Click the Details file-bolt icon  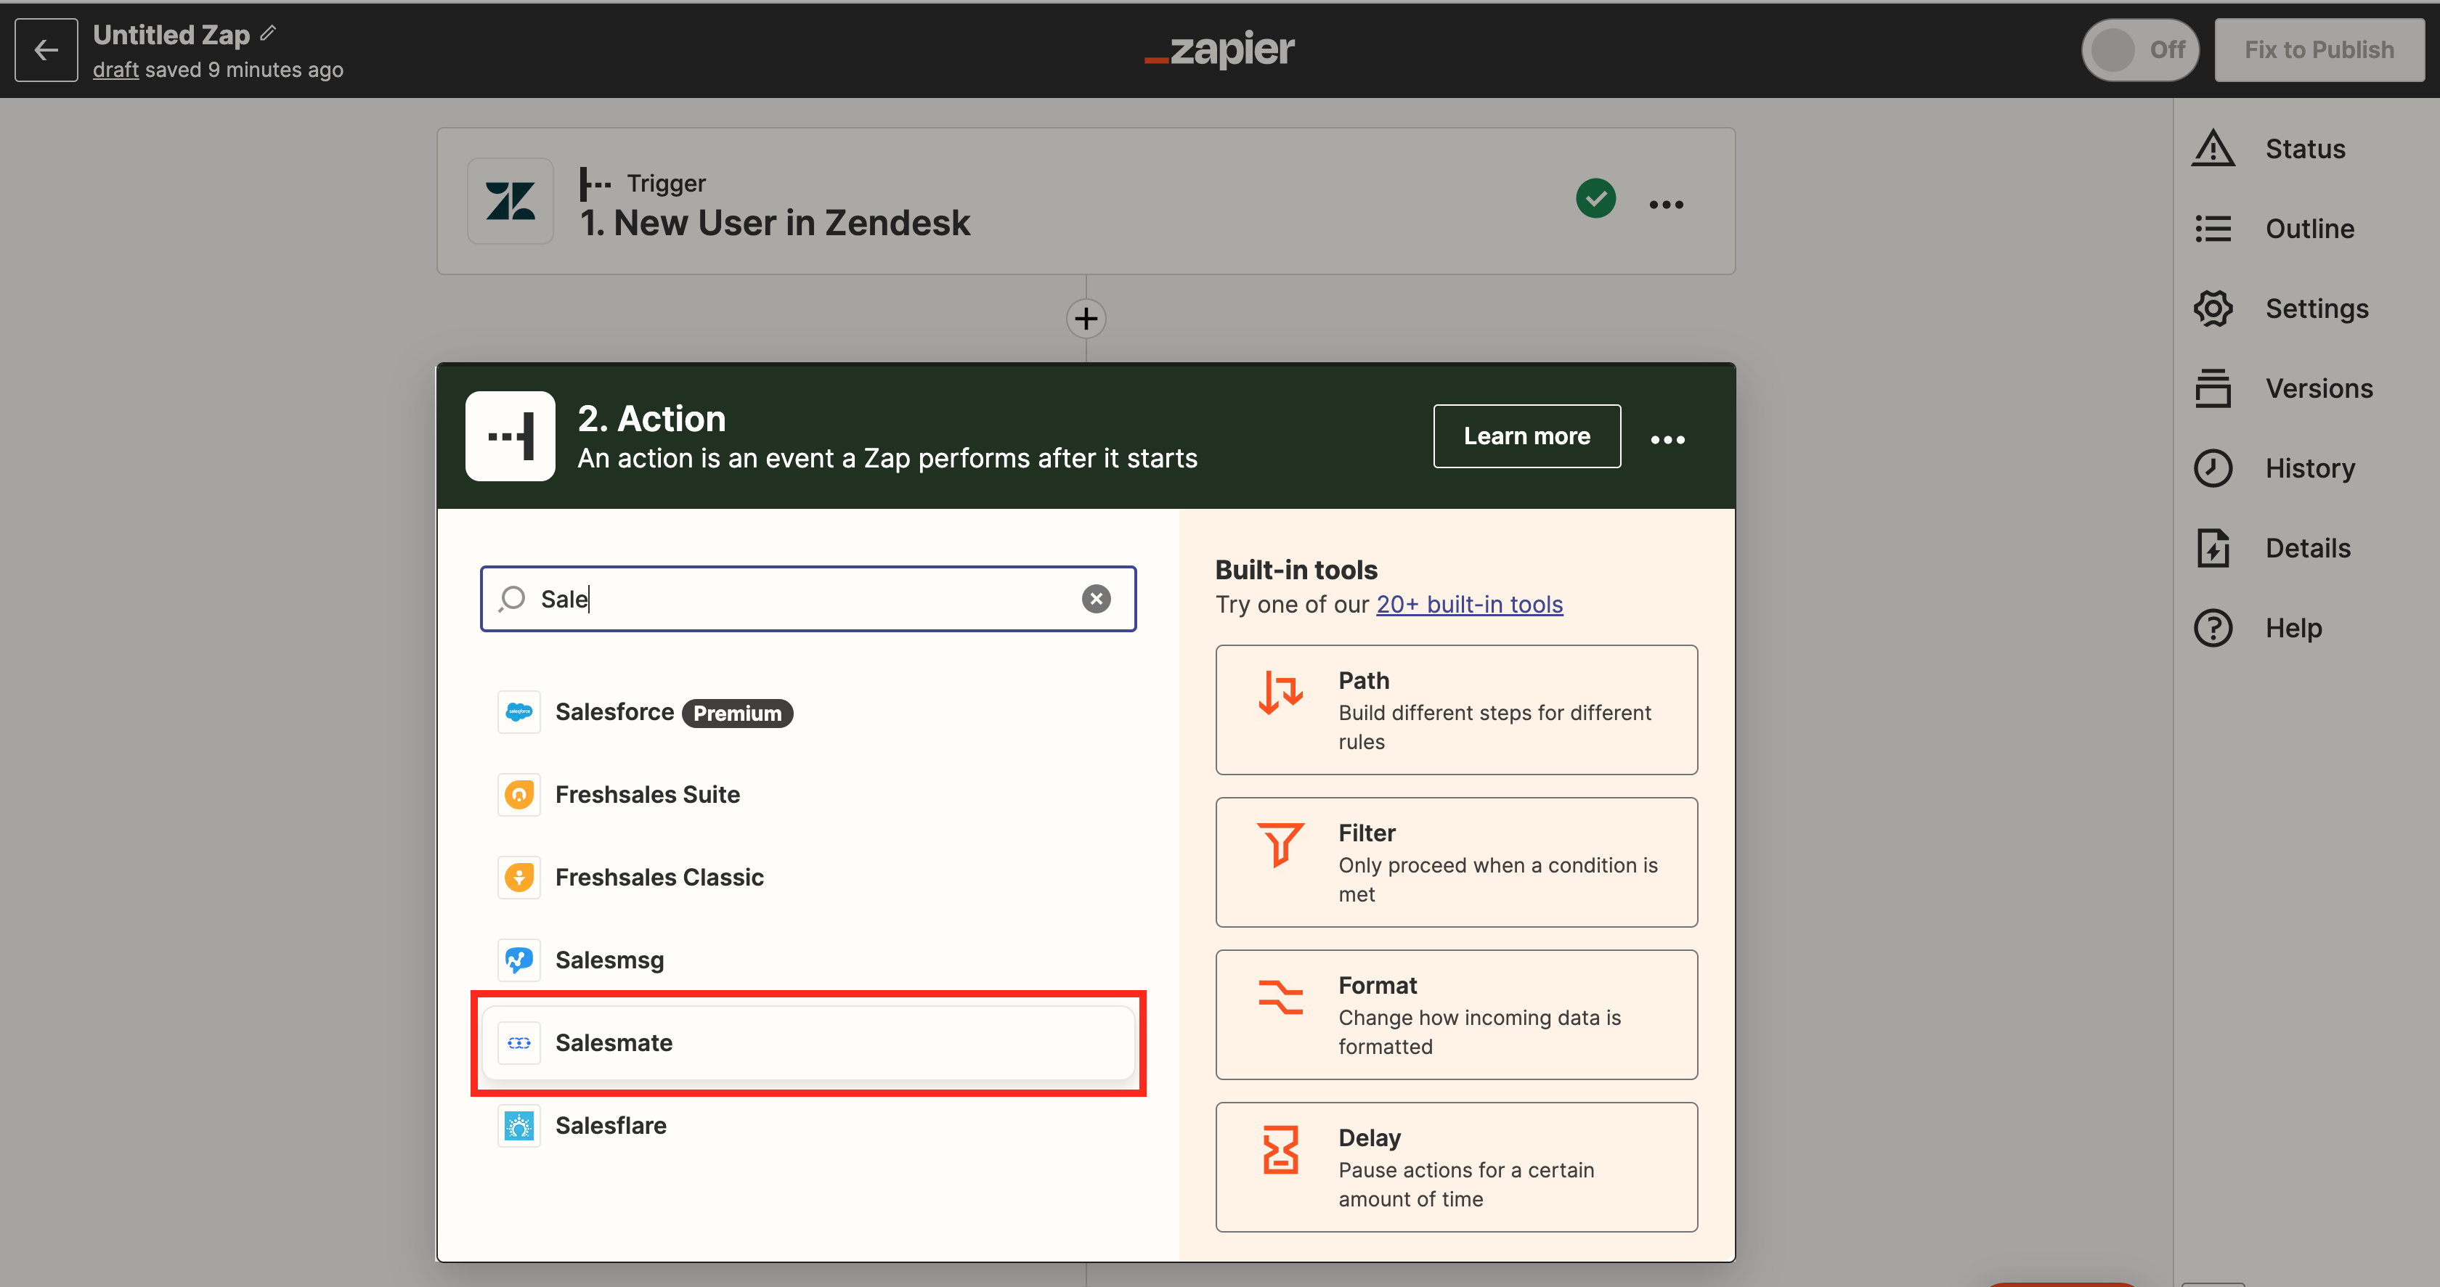2213,548
